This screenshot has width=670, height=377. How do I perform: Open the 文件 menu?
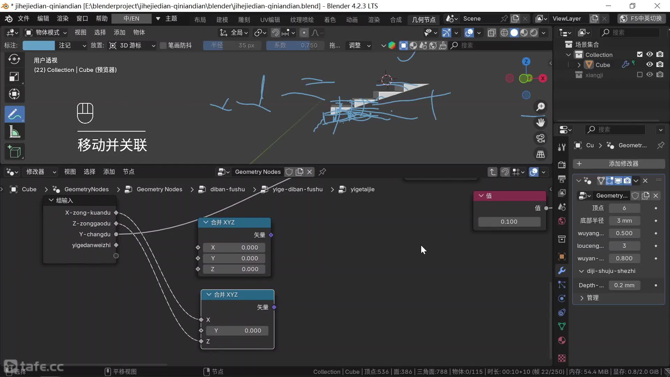coord(23,19)
